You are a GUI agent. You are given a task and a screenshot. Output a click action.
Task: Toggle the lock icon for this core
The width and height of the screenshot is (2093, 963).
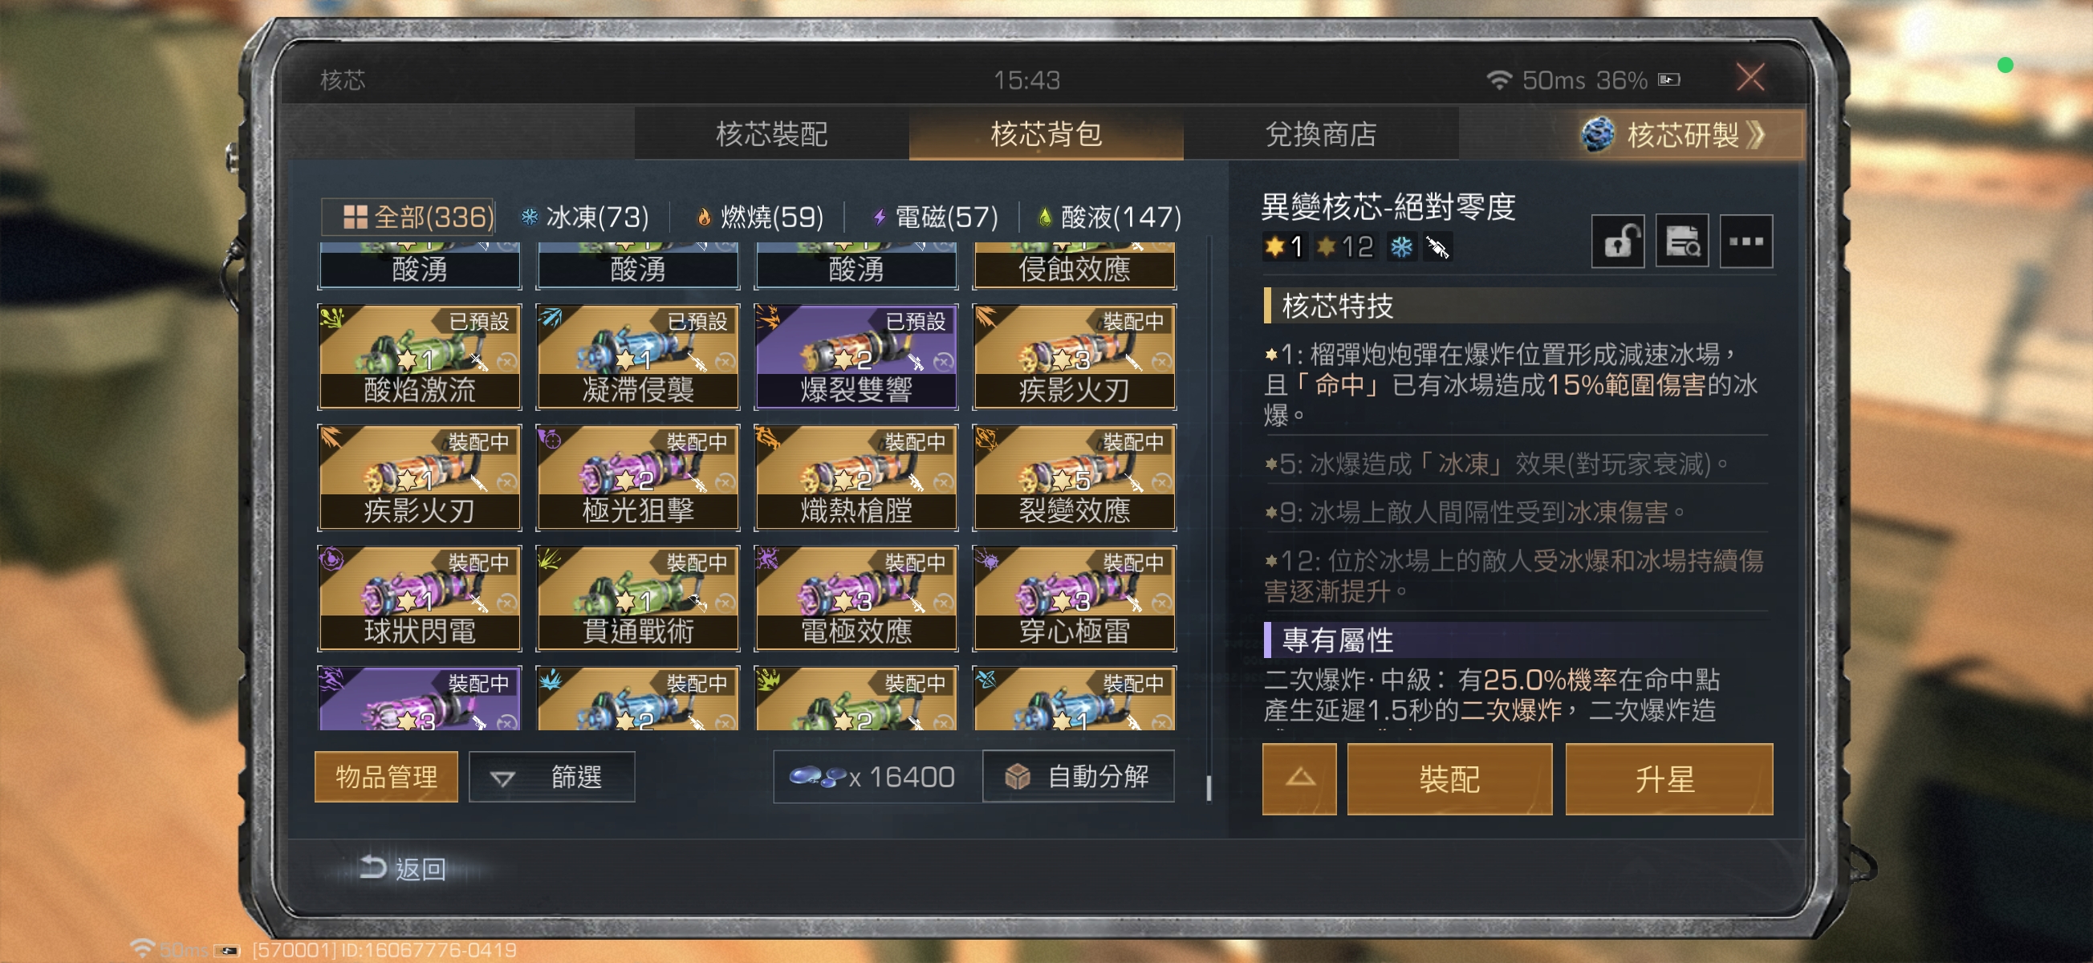coord(1618,242)
